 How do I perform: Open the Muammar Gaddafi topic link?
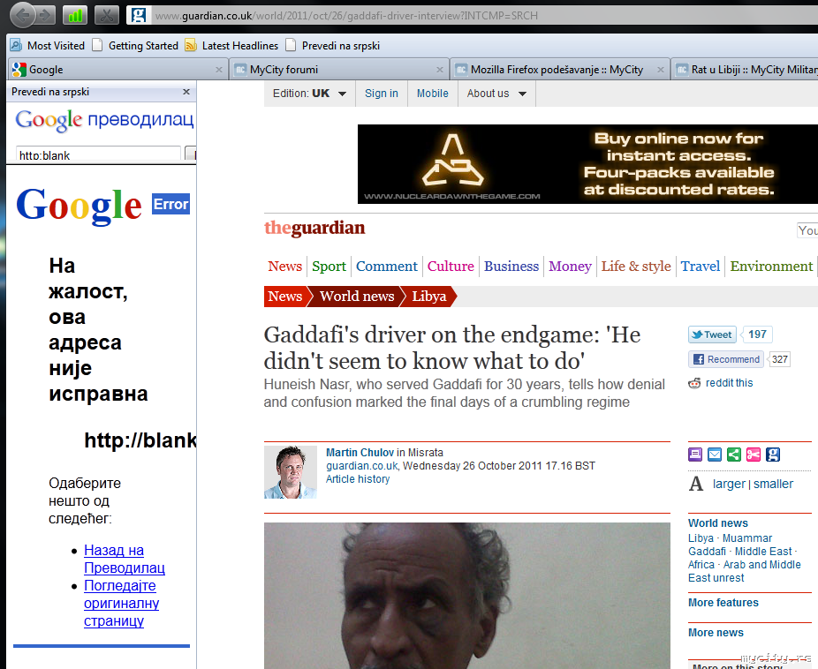731,545
